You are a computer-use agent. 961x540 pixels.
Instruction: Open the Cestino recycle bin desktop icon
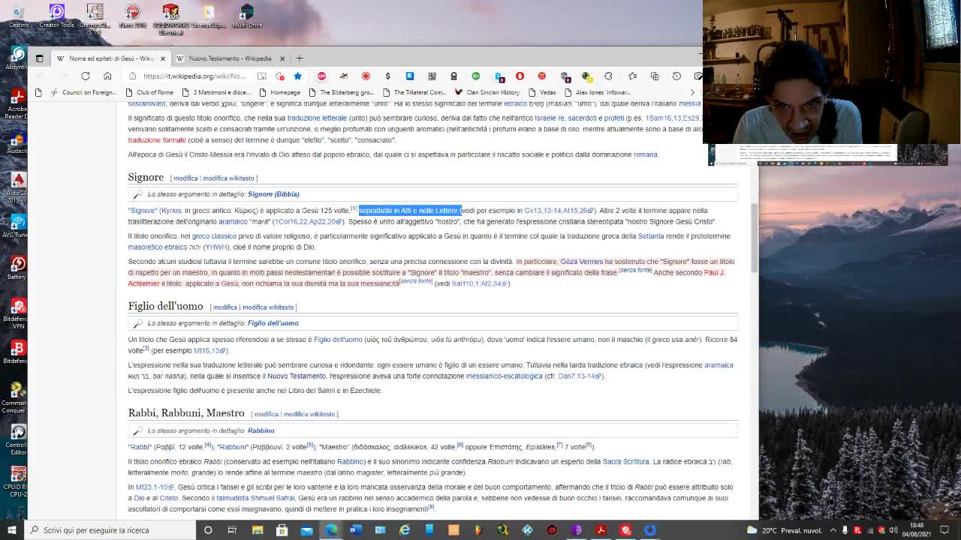click(18, 16)
